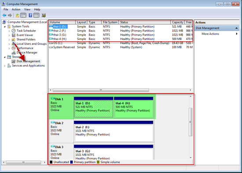This screenshot has height=173, width=242.
Task: Click the Computer Management title bar icon
Action: point(4,4)
